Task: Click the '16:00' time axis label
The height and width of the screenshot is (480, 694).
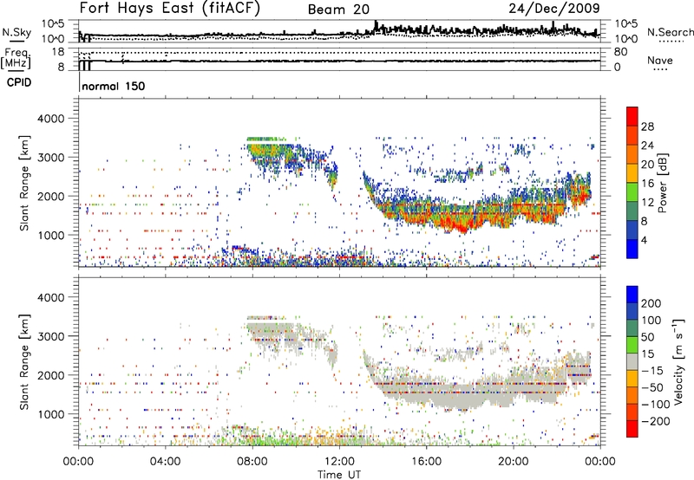Action: 426,462
